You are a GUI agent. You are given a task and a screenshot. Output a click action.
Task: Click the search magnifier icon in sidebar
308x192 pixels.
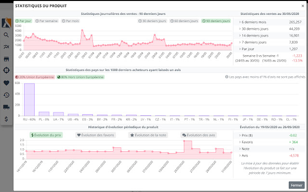[x=7, y=35]
